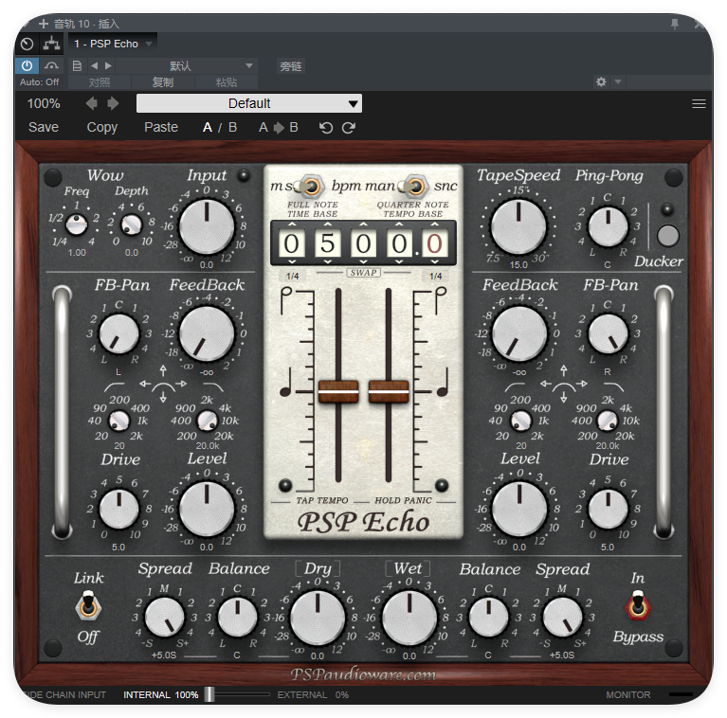Click Save in PSP toolbar
Image resolution: width=727 pixels, height=718 pixels.
(44, 127)
